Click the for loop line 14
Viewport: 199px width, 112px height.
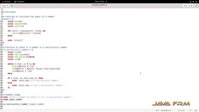coord(26,31)
